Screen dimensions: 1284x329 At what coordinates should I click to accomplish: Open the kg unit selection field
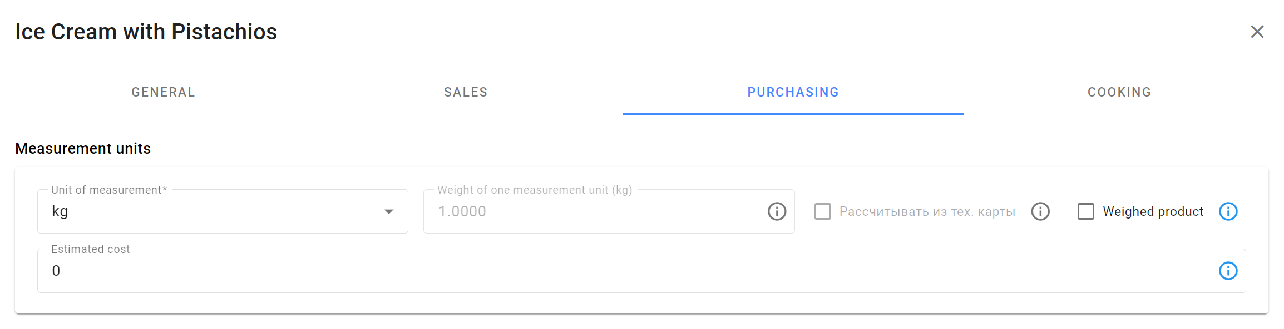(223, 211)
